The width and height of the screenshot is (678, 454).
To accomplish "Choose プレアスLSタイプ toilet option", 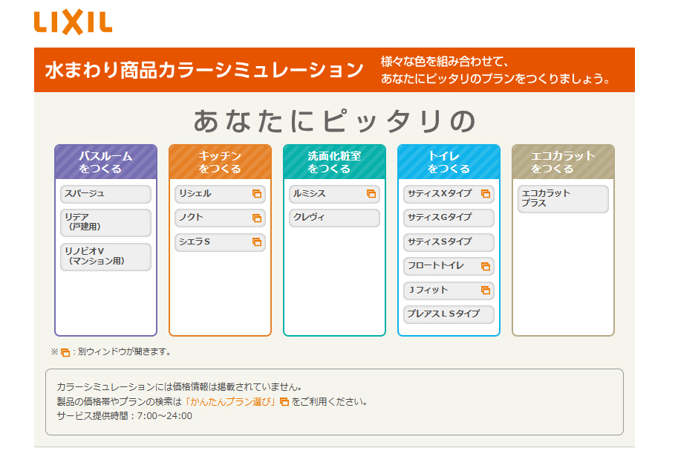I will tap(449, 314).
